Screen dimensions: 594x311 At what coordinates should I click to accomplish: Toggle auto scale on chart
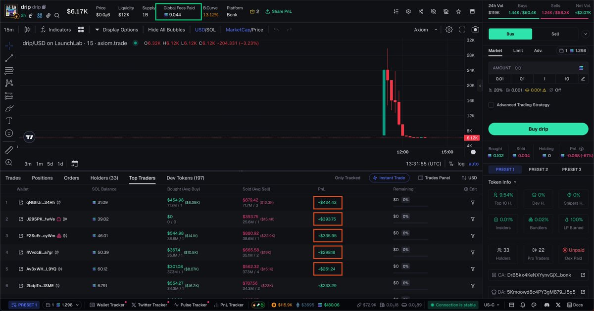[474, 164]
